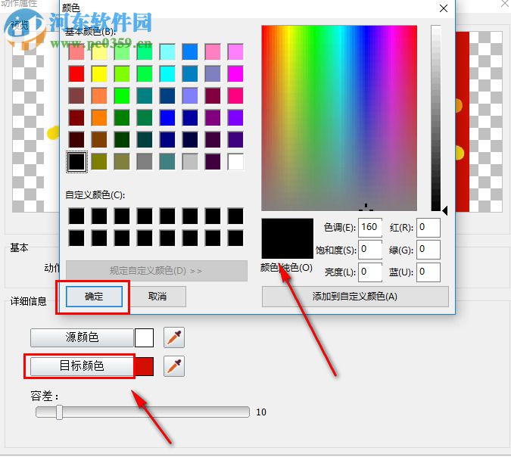Click the 饱和度(S) saturation field
The image size is (511, 457).
tap(370, 250)
